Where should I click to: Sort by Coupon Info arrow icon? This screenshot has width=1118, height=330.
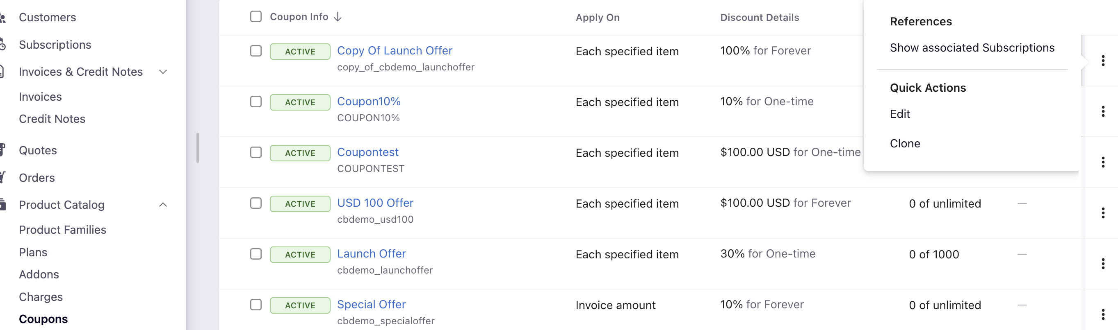[x=338, y=17]
